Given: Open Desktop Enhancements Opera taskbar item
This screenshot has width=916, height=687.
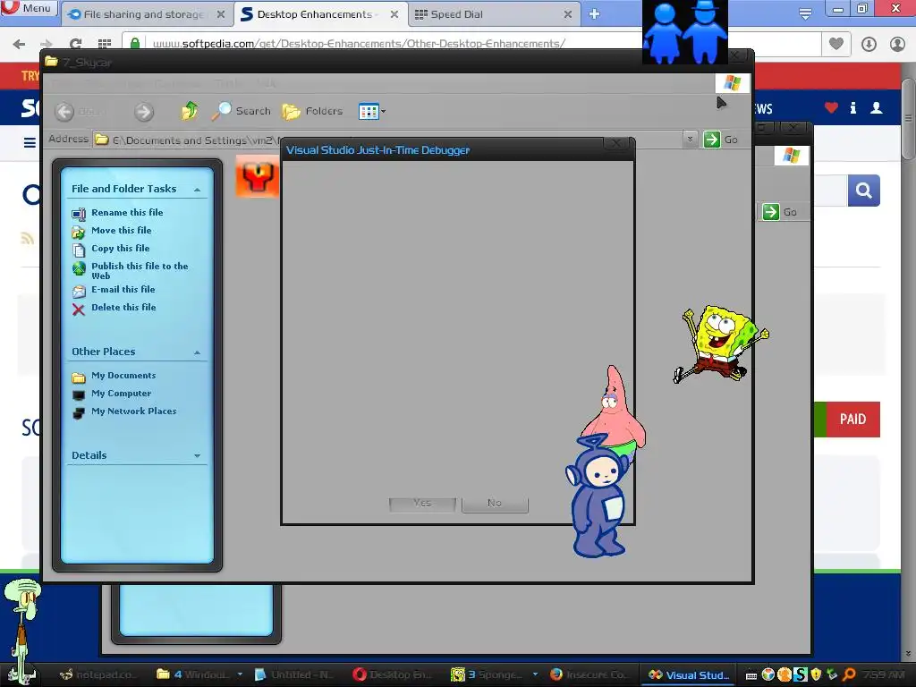Looking at the screenshot, I should point(394,674).
